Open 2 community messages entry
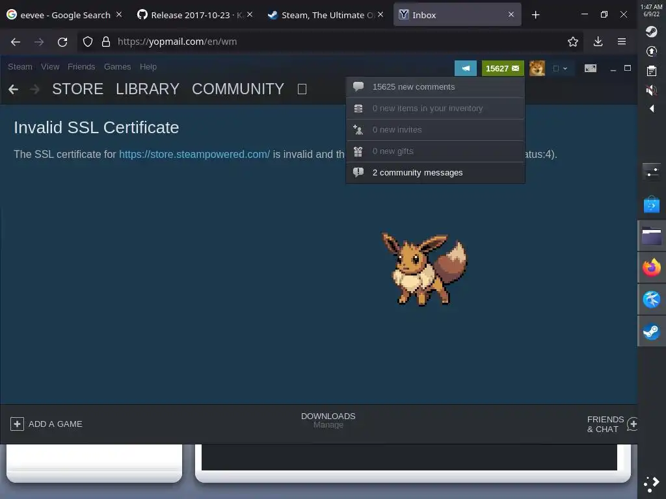 pyautogui.click(x=435, y=173)
